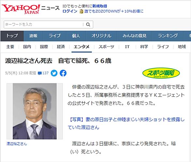
Task: Select the ランキング navigation tab
Action: [x=168, y=36]
